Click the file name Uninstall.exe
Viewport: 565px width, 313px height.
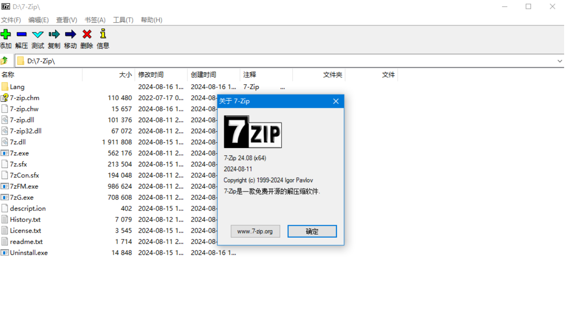point(29,253)
